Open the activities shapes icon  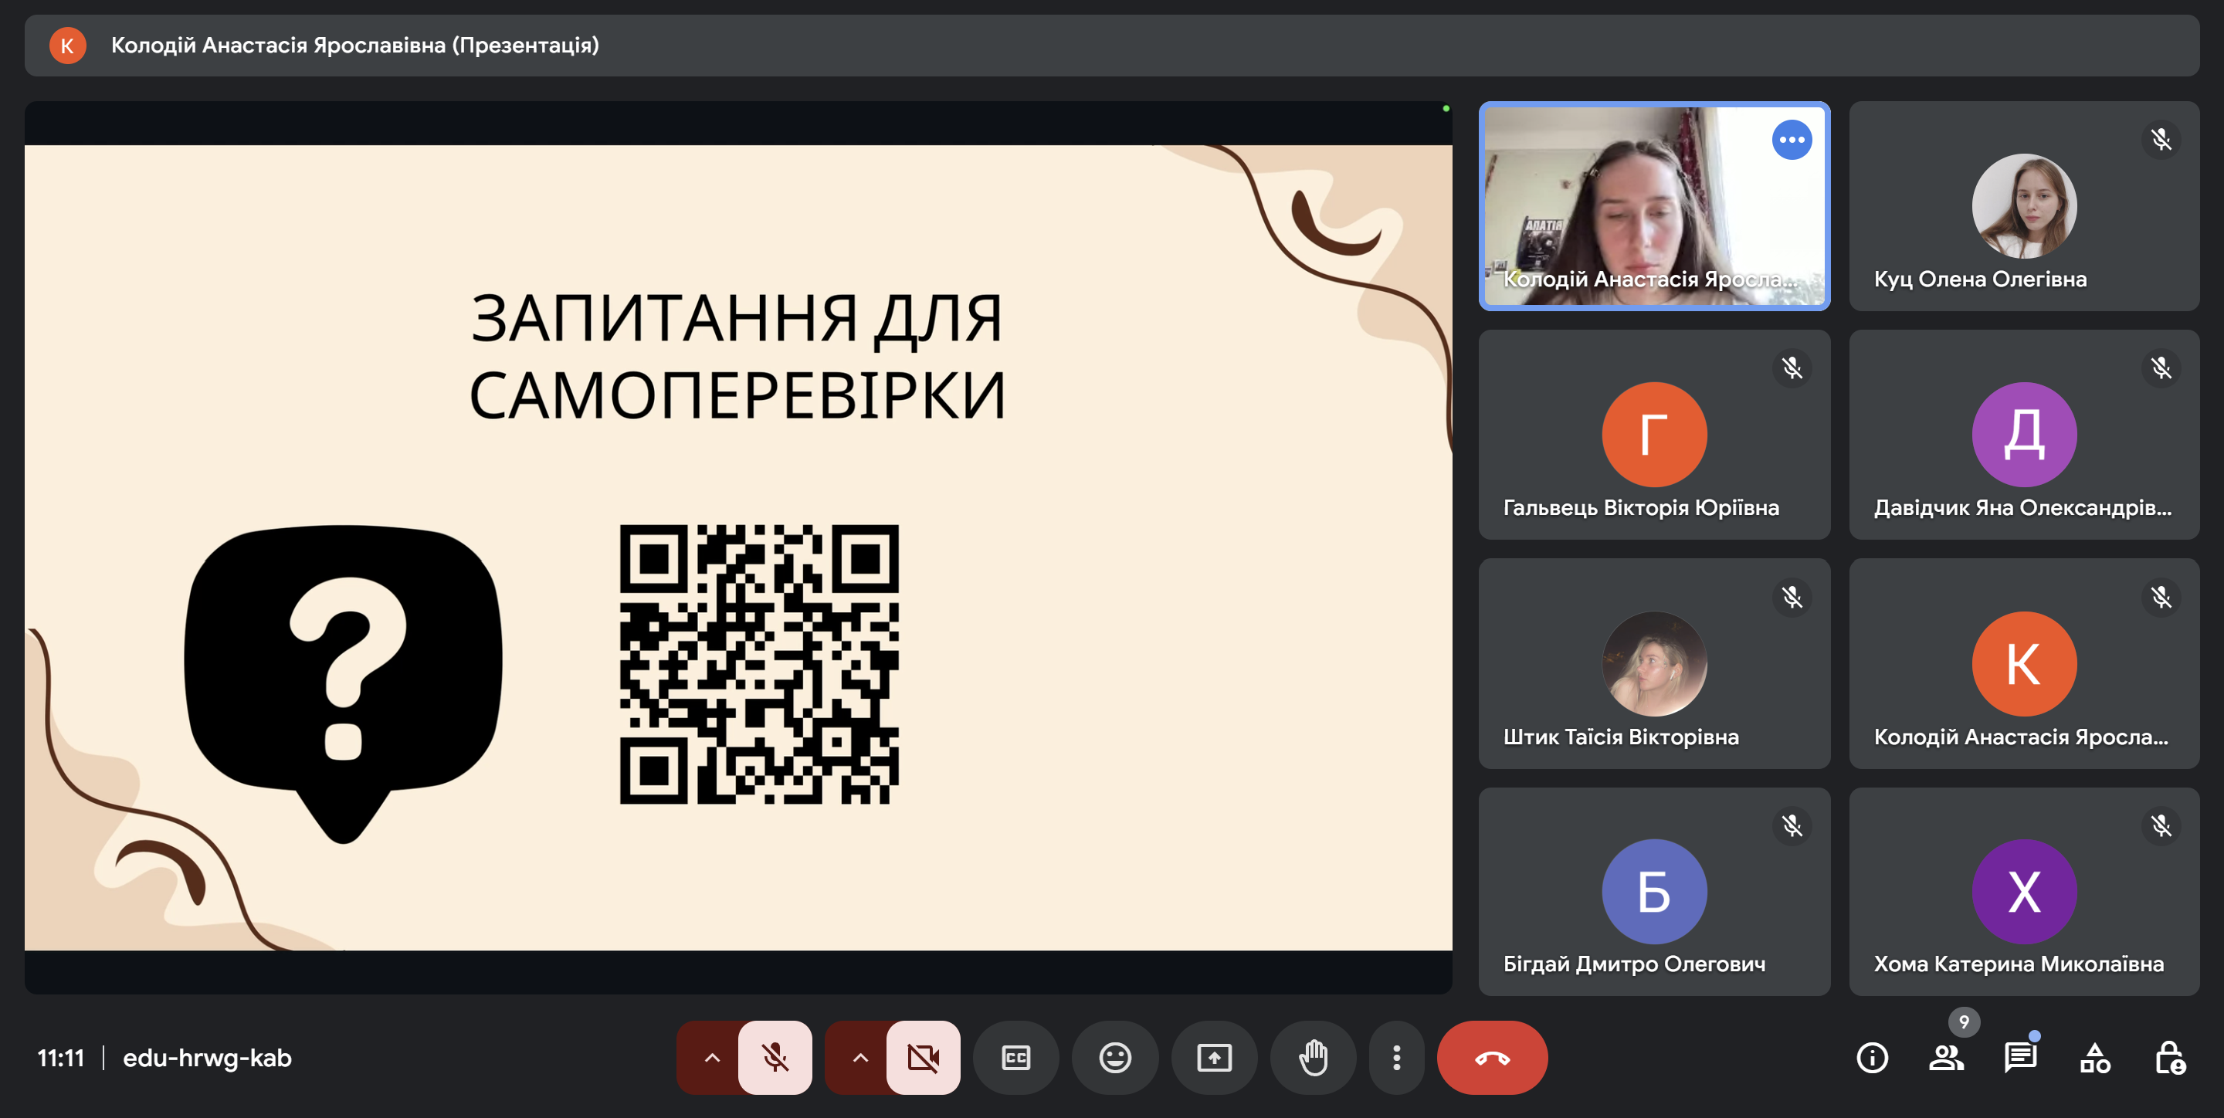point(2094,1058)
